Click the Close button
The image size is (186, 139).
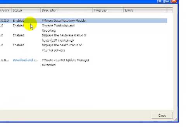(x=162, y=115)
